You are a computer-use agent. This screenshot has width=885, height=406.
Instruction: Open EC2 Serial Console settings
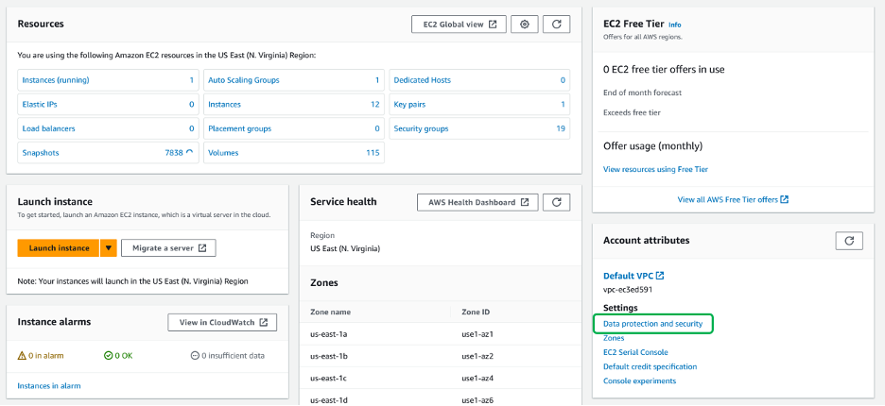pos(635,352)
